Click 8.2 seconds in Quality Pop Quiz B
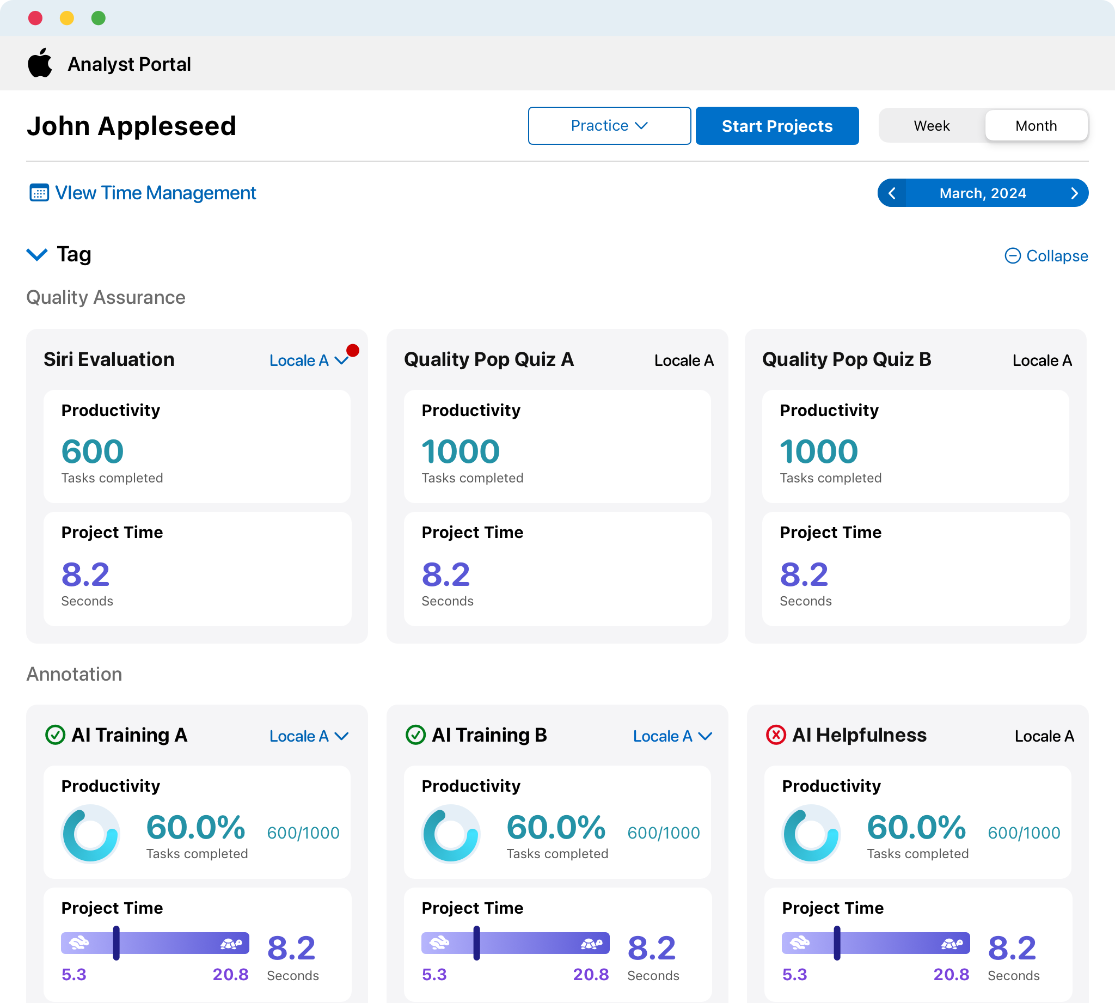Image resolution: width=1115 pixels, height=1003 pixels. 804,574
